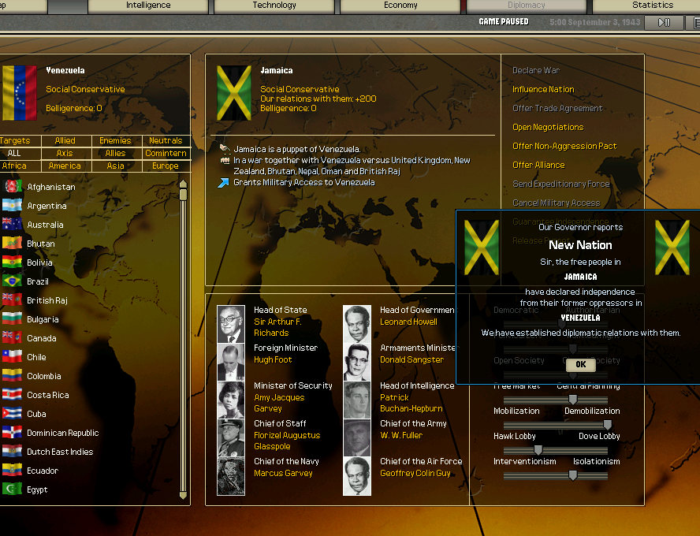Select Cuba flag icon

tap(12, 413)
